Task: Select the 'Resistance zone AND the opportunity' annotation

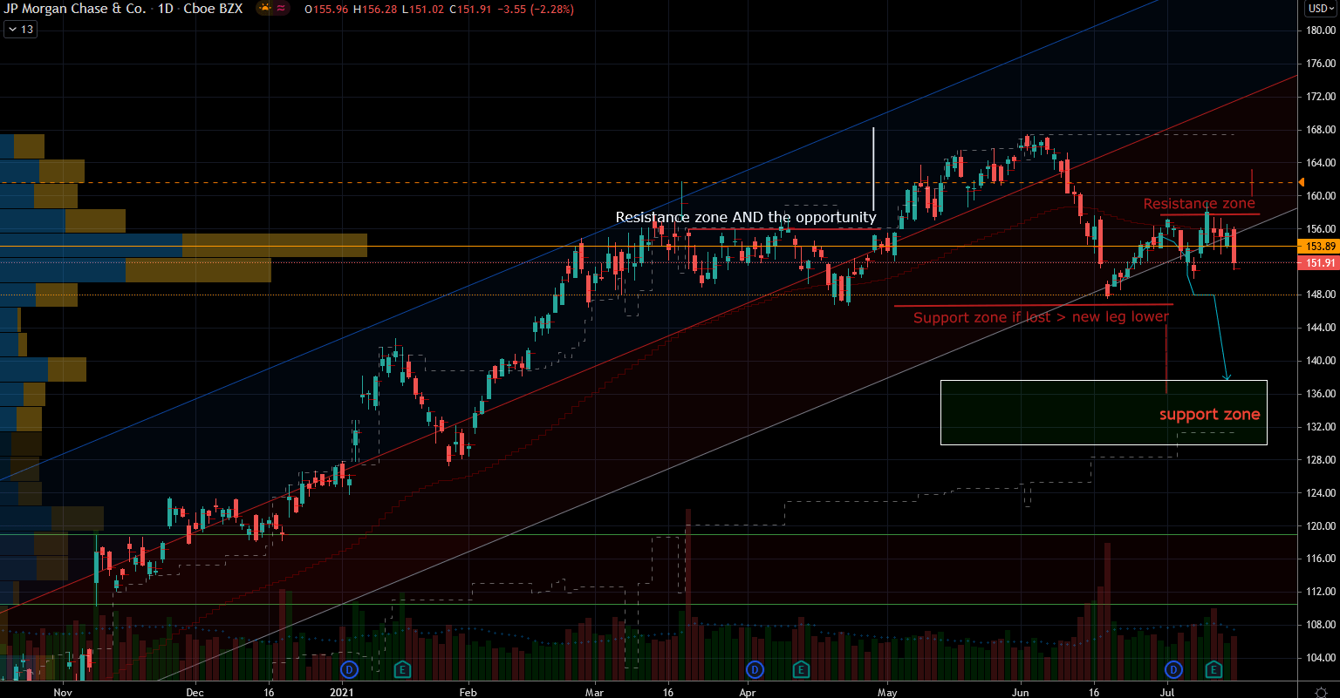Action: [746, 217]
